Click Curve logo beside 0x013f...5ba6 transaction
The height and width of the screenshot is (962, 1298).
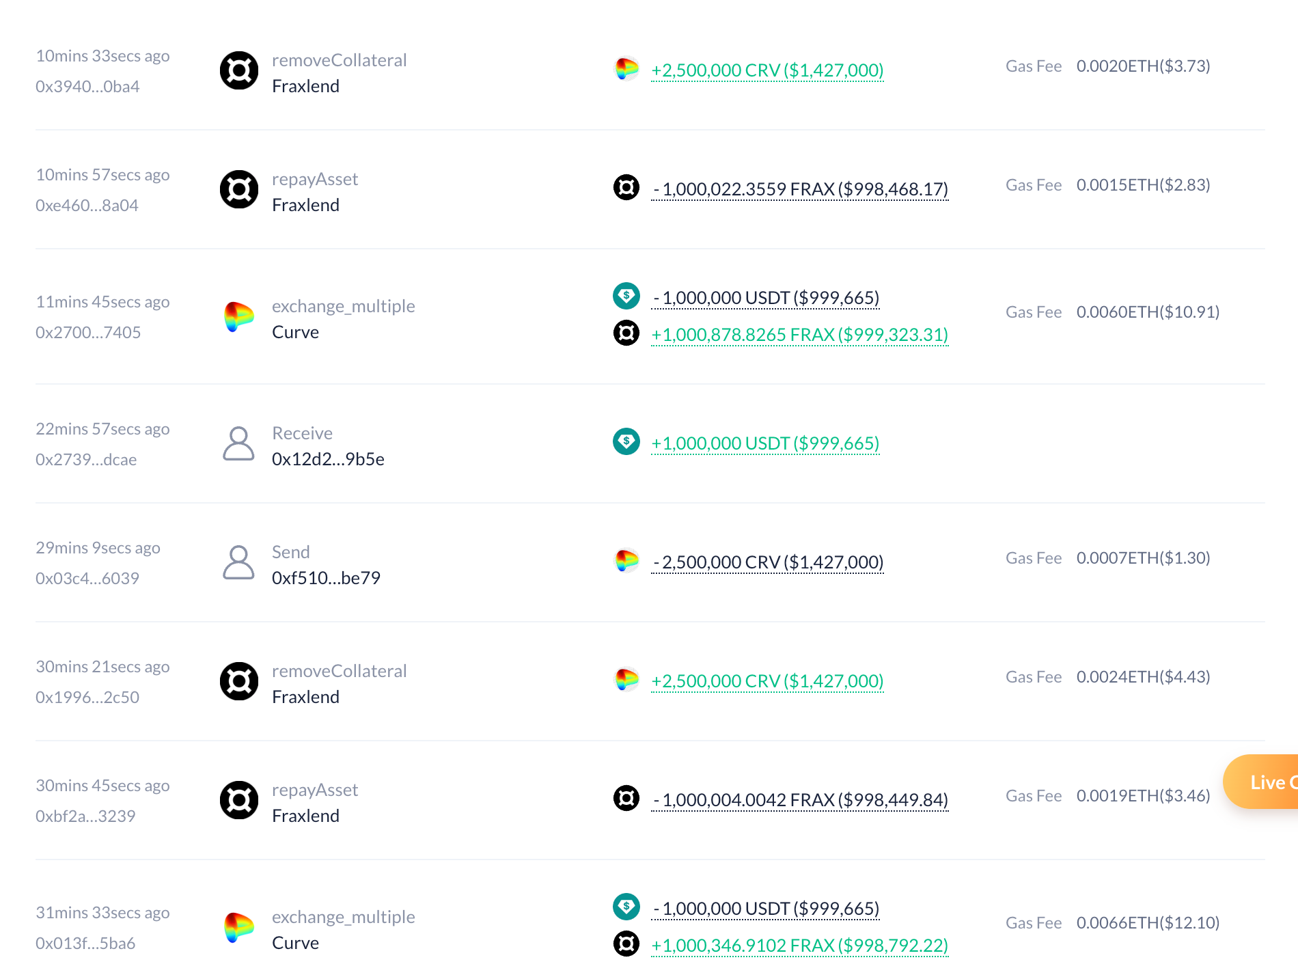(x=239, y=928)
